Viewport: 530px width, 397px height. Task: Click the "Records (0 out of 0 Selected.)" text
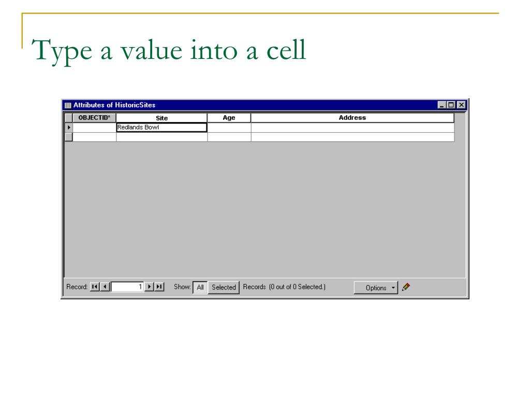click(284, 287)
